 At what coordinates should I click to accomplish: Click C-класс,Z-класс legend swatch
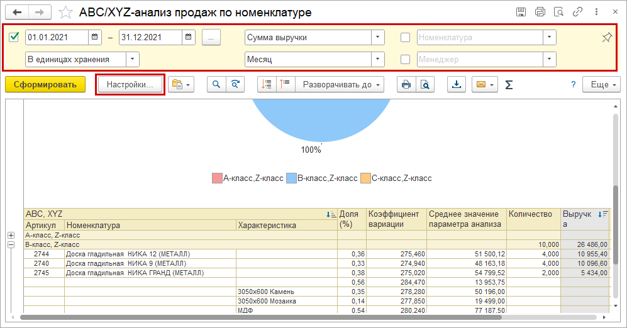pos(365,178)
